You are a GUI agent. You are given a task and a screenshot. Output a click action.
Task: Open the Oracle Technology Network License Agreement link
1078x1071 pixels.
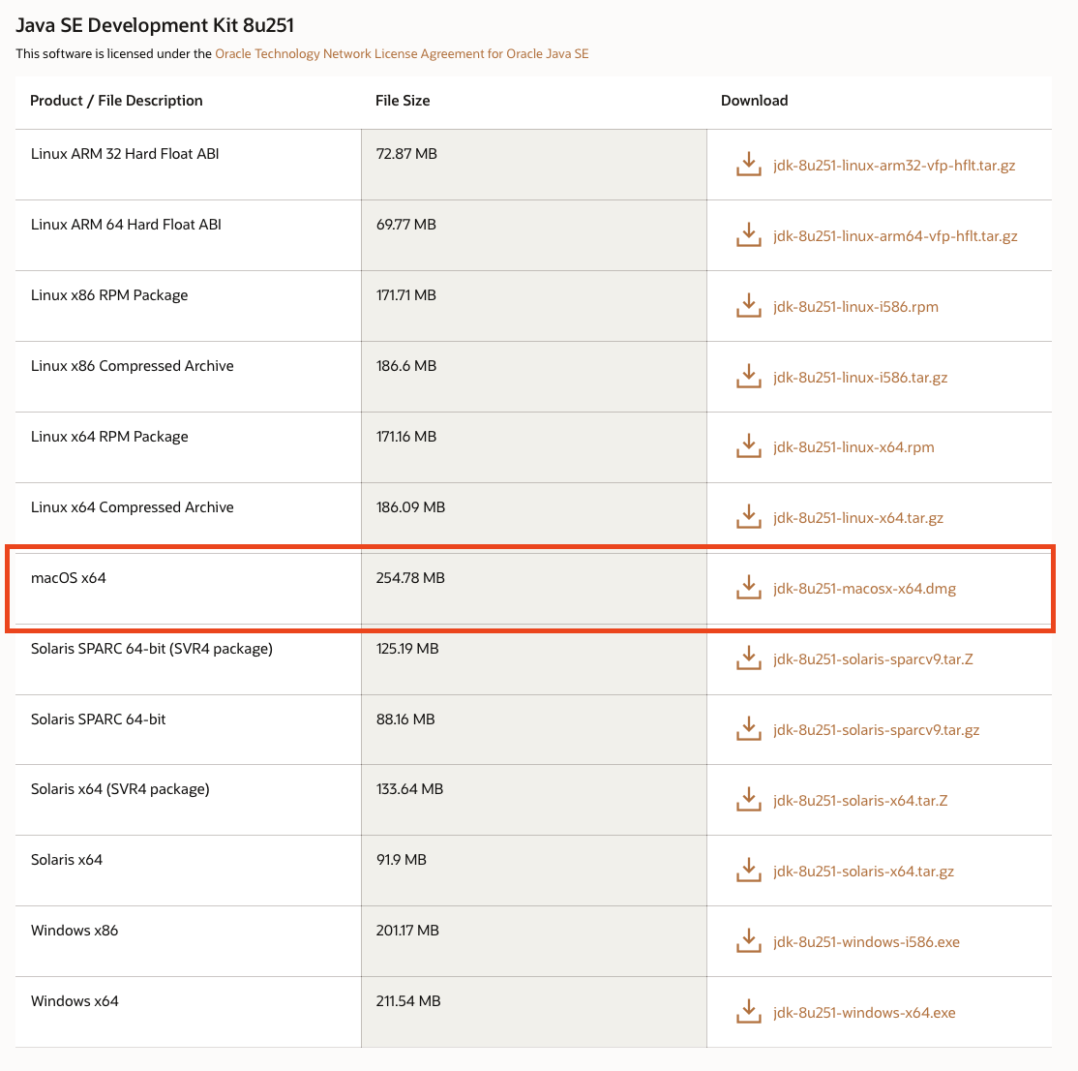coord(402,53)
